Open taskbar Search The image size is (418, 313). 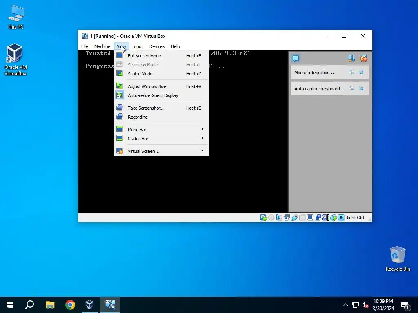point(29,305)
